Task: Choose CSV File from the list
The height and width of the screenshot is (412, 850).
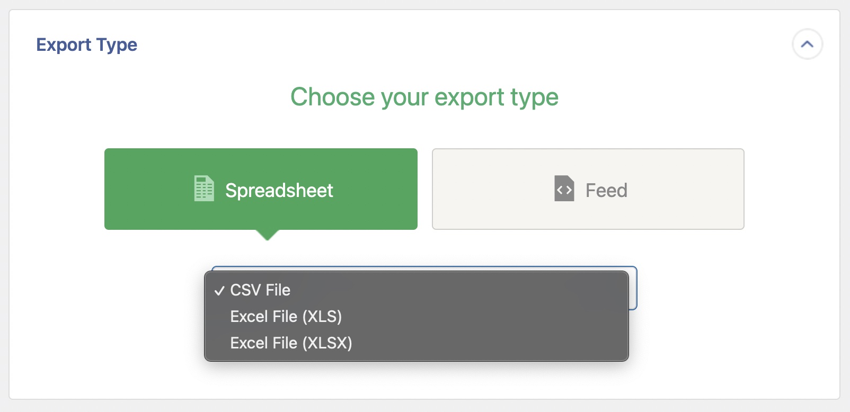Action: pos(260,290)
